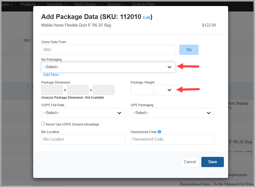The height and width of the screenshot is (187, 255).
Task: Click the Save button
Action: [212, 162]
